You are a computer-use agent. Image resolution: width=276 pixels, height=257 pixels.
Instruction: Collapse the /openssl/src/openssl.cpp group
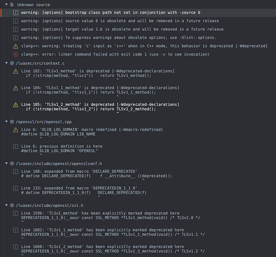point(6,121)
